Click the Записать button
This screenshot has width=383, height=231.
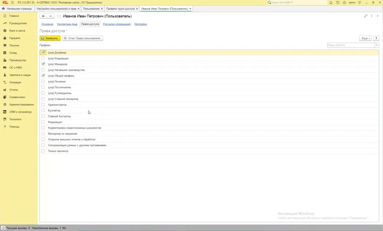(x=50, y=38)
